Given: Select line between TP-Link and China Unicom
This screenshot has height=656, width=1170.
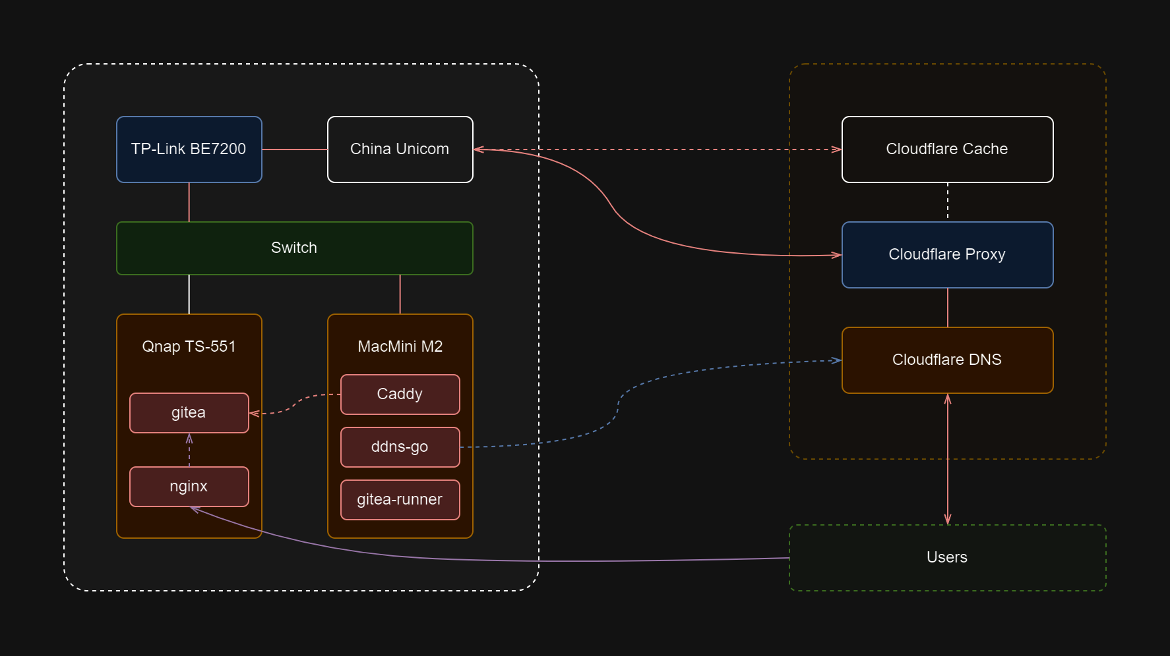Looking at the screenshot, I should click(x=294, y=150).
